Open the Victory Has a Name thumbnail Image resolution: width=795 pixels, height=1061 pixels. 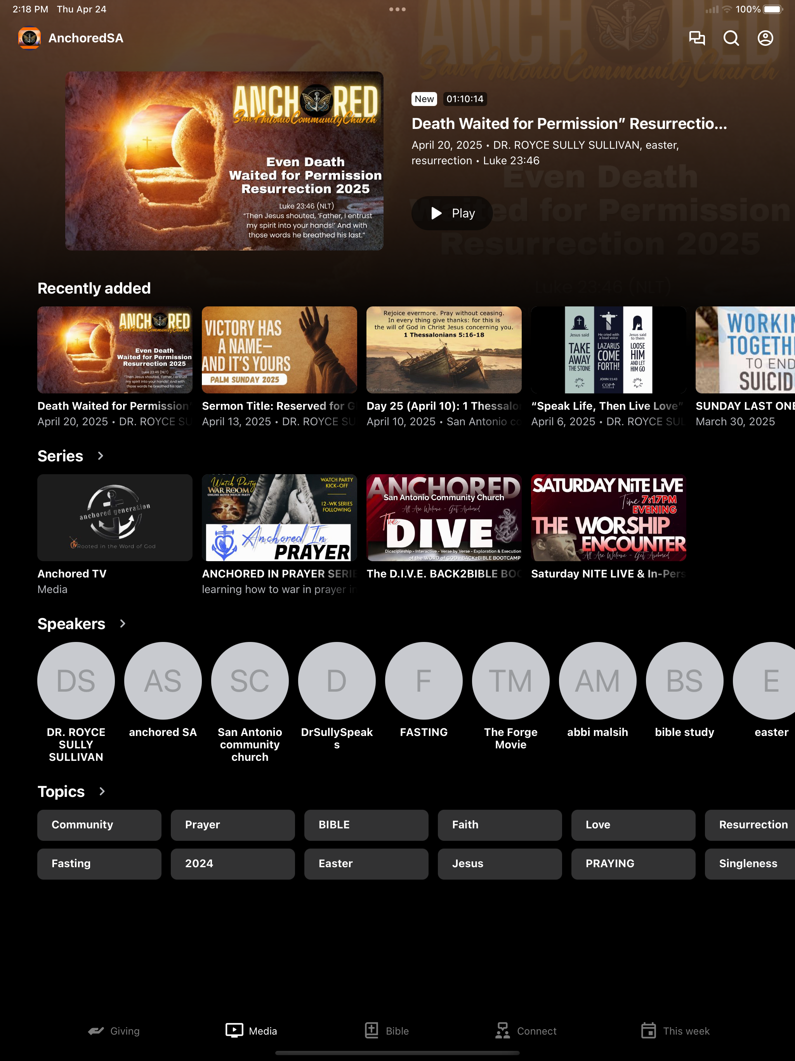pos(279,350)
